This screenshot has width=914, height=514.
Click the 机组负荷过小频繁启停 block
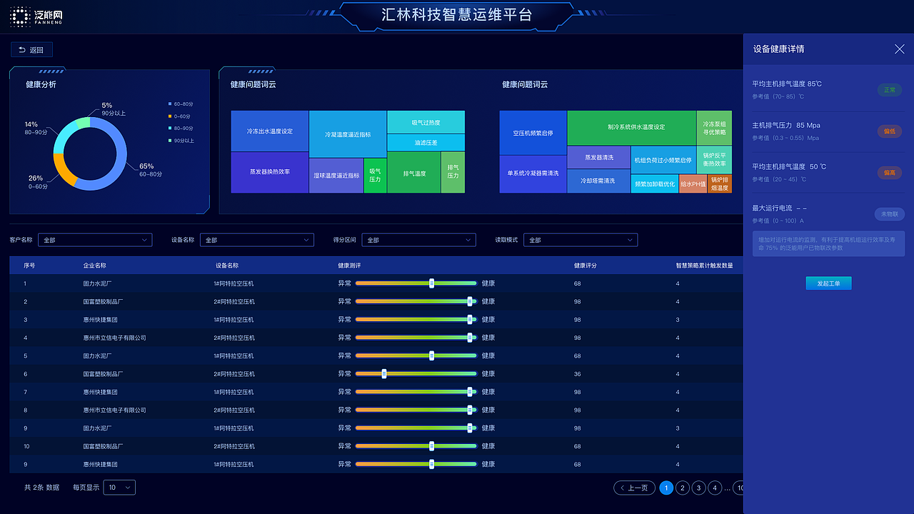click(663, 160)
